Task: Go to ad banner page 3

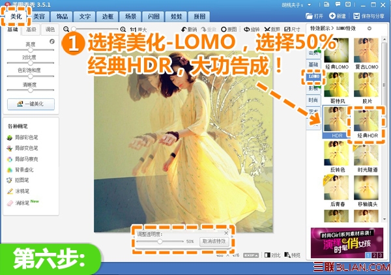Action: [x=380, y=255]
